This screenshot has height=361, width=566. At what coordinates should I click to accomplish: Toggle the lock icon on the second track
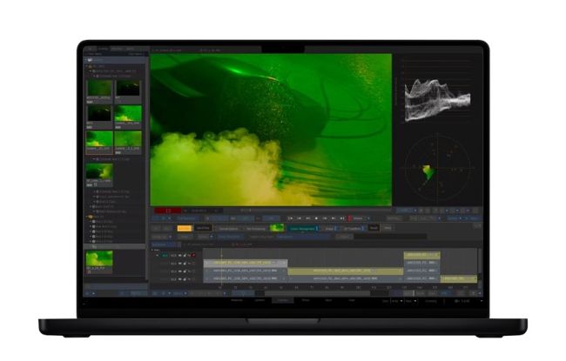pos(185,264)
